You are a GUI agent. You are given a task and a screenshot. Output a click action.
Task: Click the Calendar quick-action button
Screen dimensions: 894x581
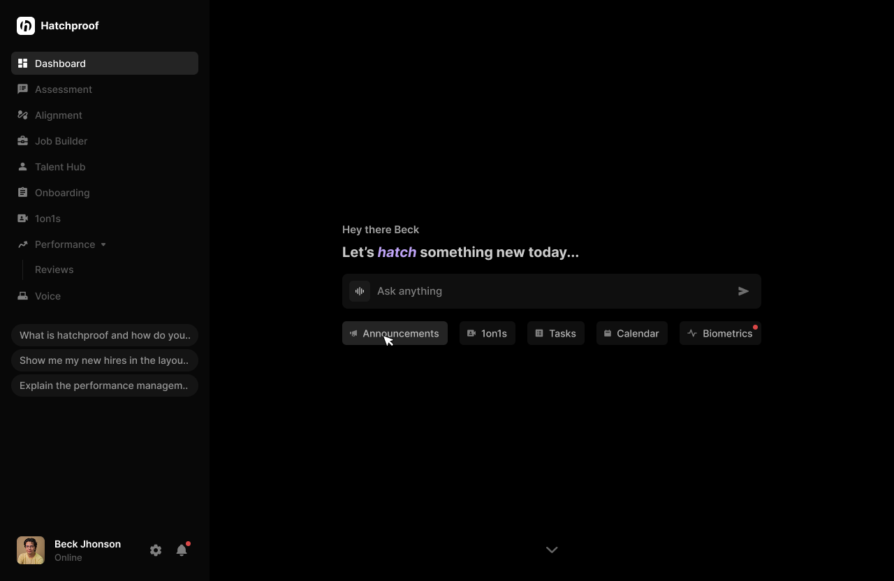(x=632, y=333)
